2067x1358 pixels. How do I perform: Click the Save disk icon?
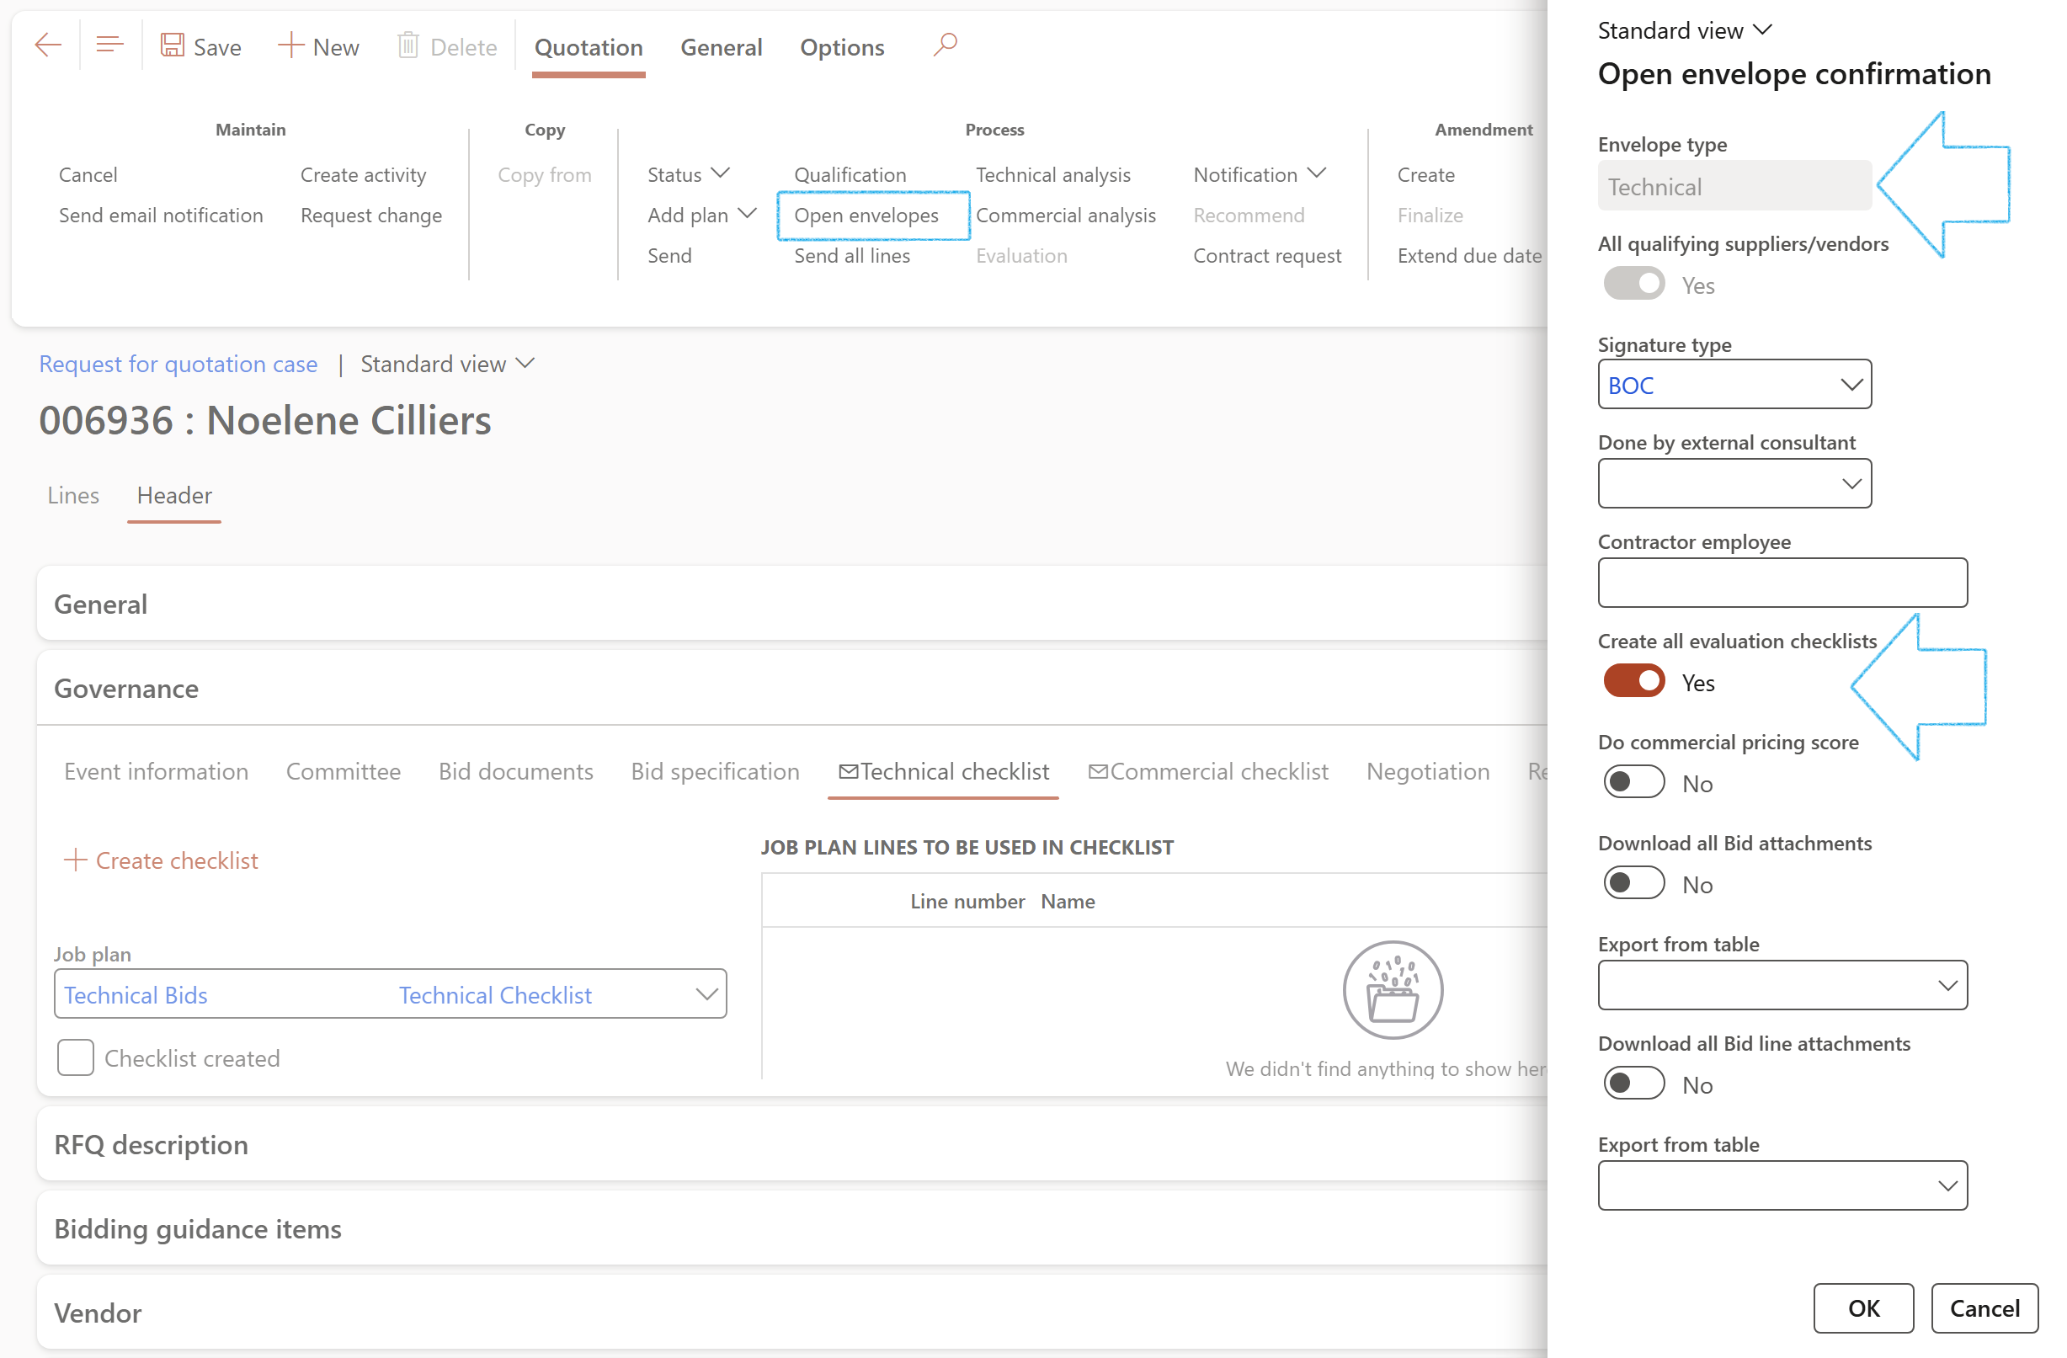click(x=172, y=45)
